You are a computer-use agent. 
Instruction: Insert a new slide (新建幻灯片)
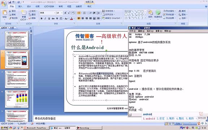24,15
